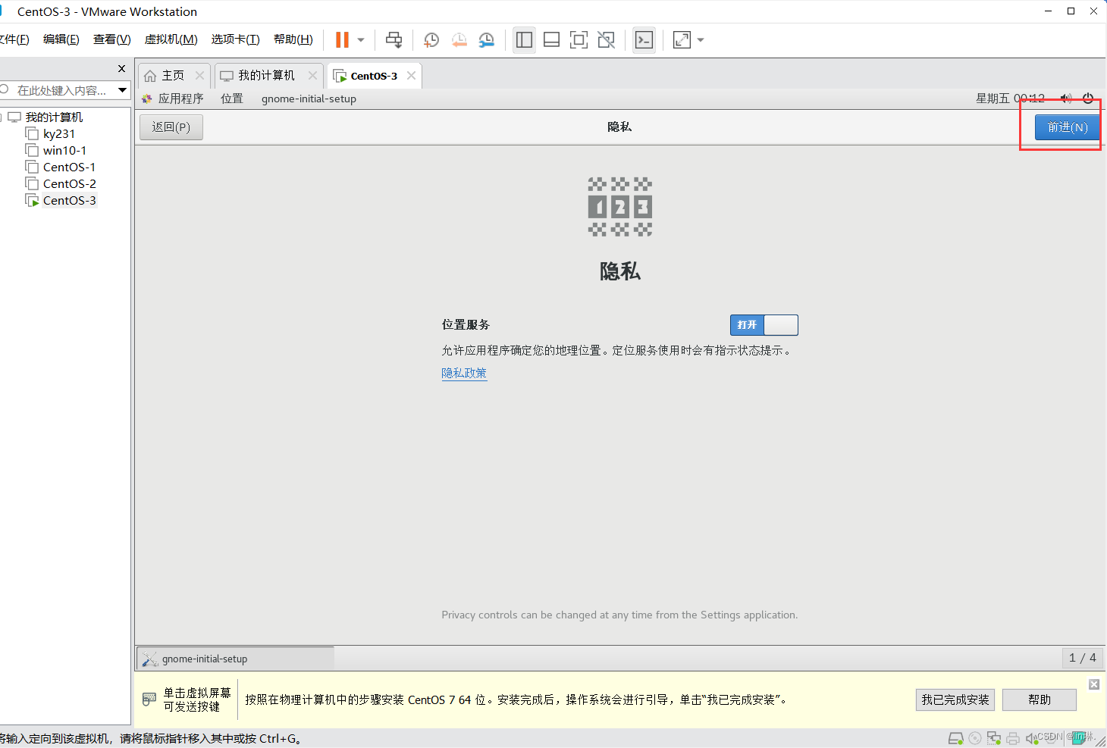Open the power options arrow beside pause
Image resolution: width=1107 pixels, height=748 pixels.
tap(361, 40)
